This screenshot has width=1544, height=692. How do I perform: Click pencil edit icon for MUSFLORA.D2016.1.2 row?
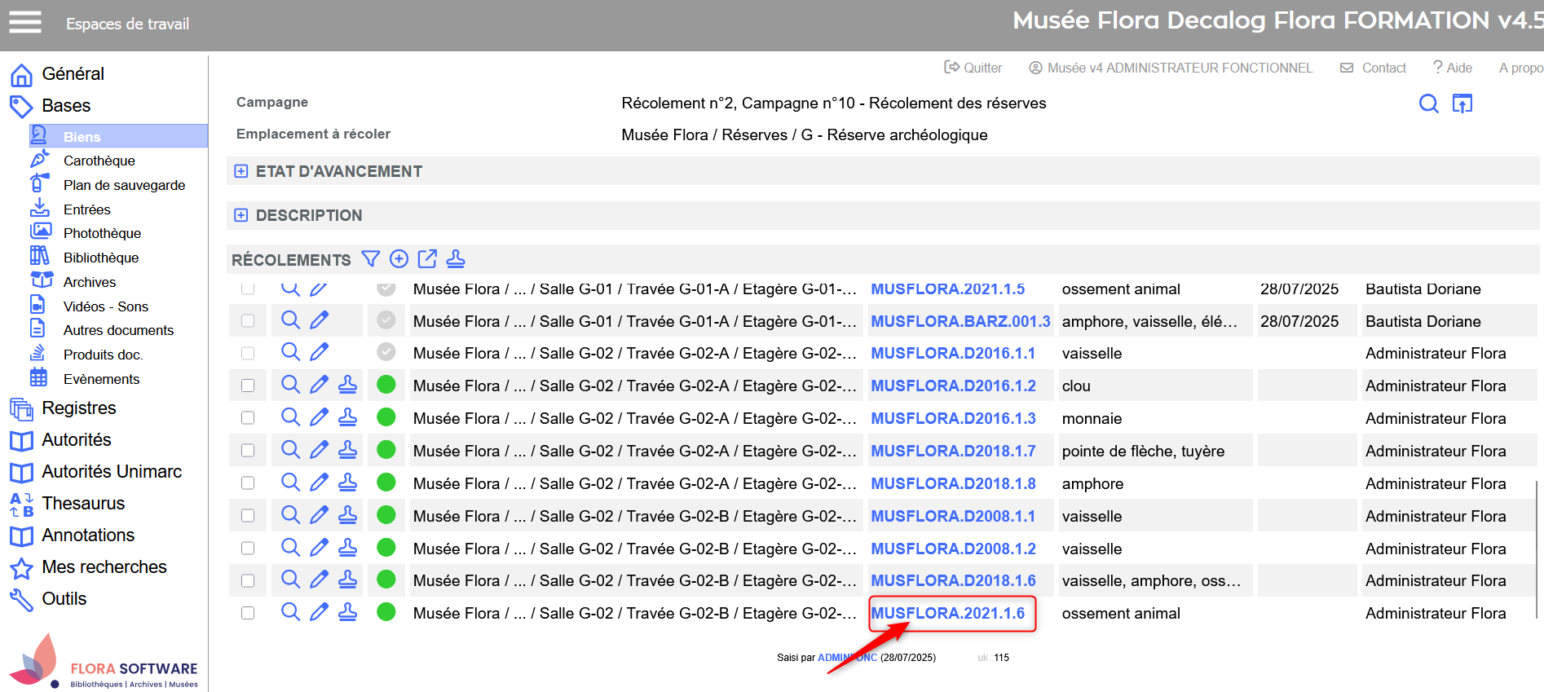pyautogui.click(x=319, y=385)
